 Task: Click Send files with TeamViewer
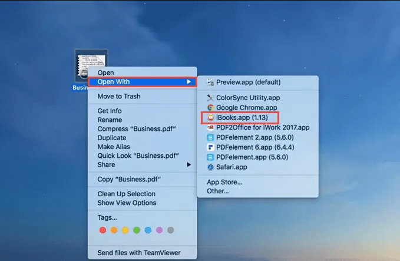tap(139, 253)
